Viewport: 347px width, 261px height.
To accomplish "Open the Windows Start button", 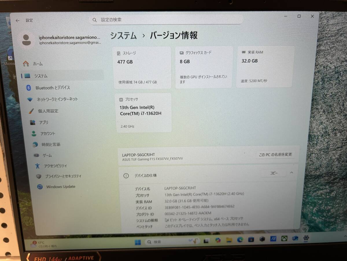I will coord(138,242).
